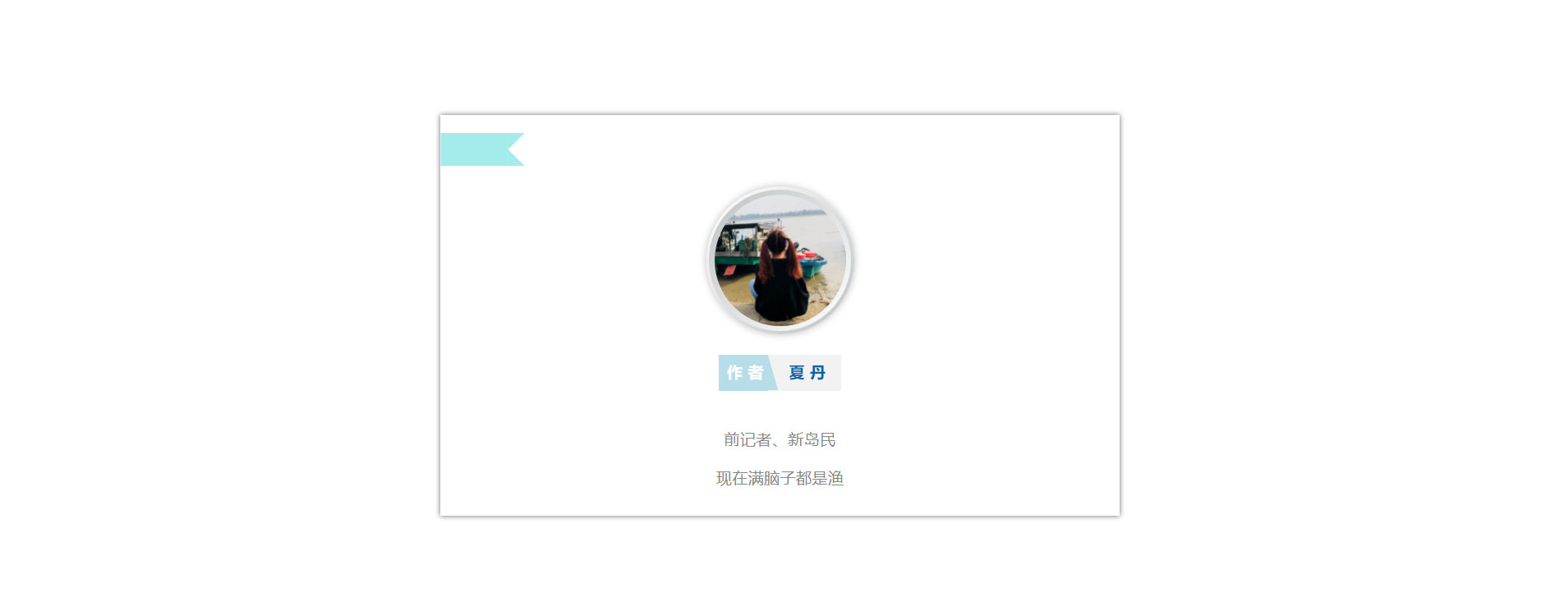Click the person's ponytail in avatar photo
The width and height of the screenshot is (1541, 602).
click(766, 261)
